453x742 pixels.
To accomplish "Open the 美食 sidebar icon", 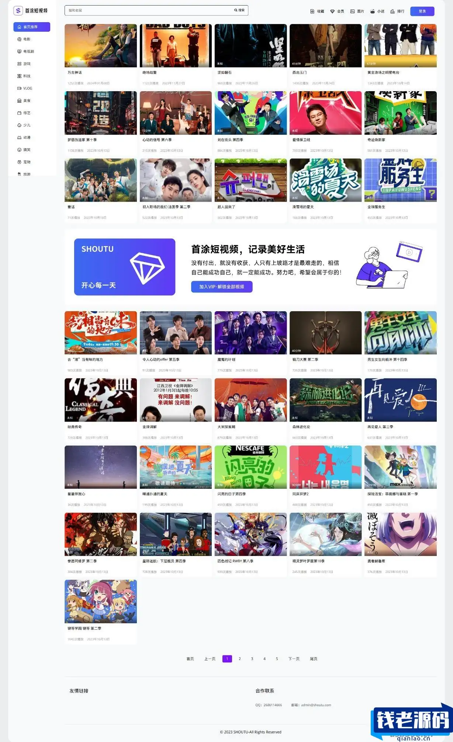I will [x=19, y=100].
